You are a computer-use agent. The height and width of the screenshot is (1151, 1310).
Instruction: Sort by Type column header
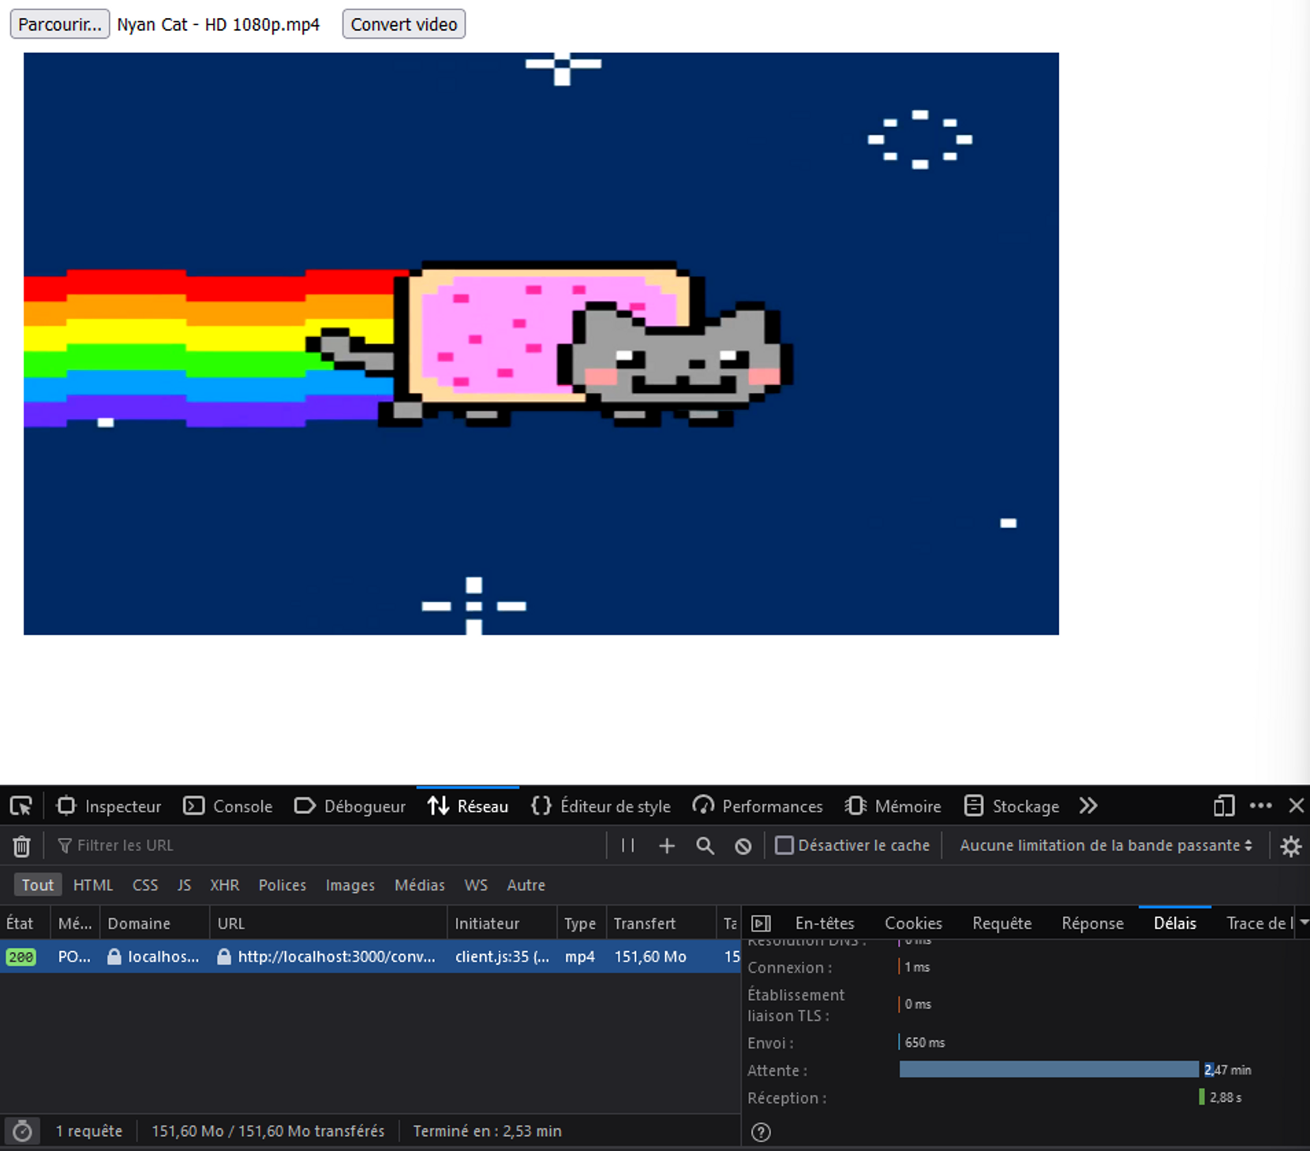pyautogui.click(x=581, y=923)
